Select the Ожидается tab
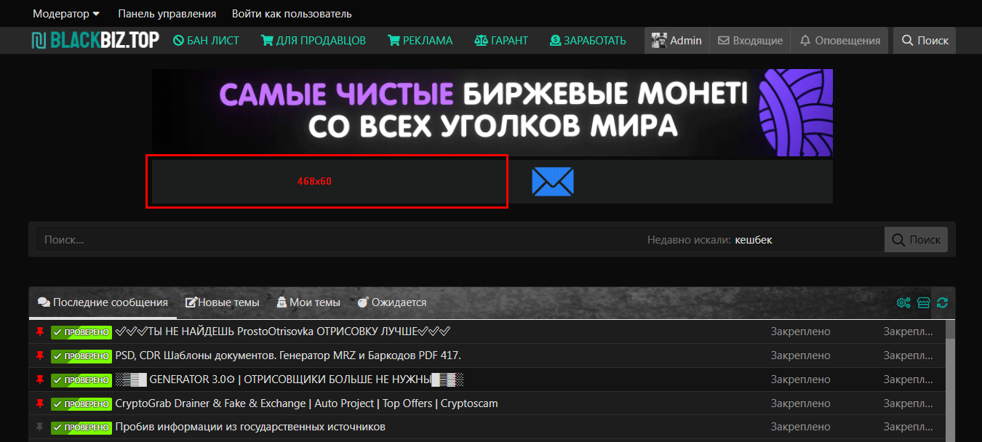982x442 pixels. tap(392, 302)
